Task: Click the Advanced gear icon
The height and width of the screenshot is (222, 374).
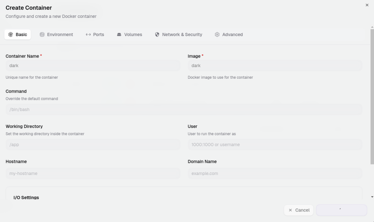Action: (217, 35)
